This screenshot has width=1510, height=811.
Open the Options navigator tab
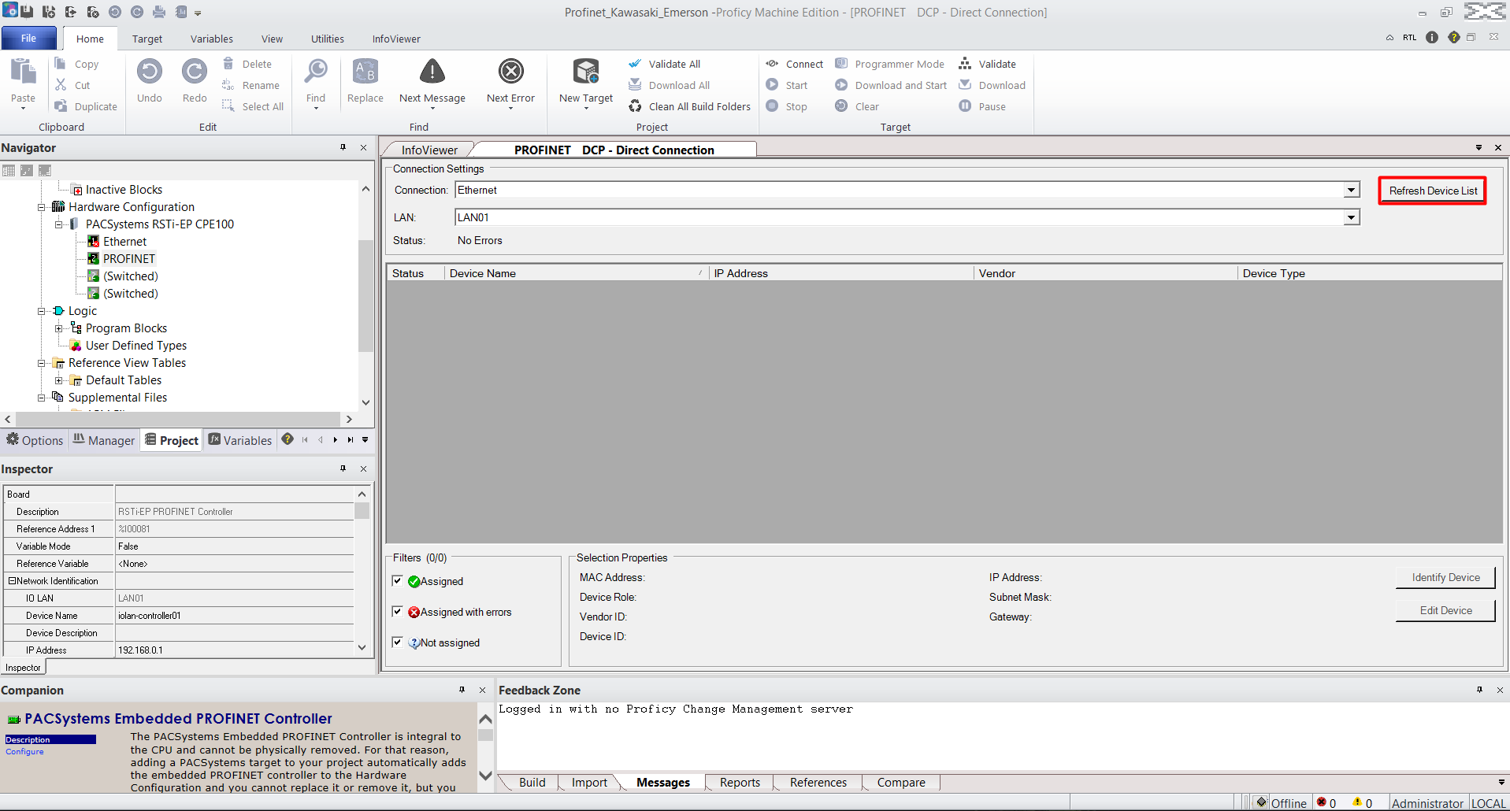click(35, 440)
